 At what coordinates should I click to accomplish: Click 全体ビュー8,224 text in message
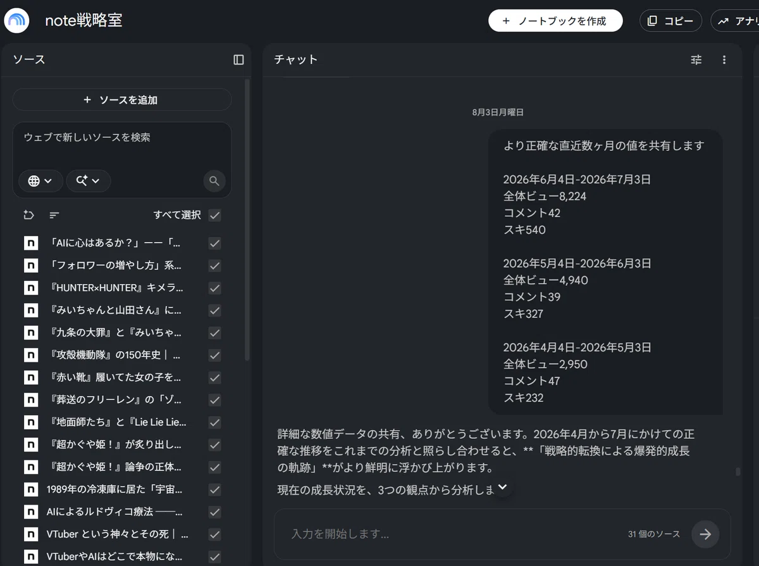click(x=545, y=196)
